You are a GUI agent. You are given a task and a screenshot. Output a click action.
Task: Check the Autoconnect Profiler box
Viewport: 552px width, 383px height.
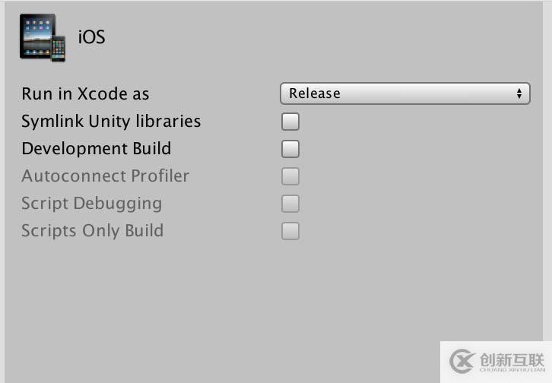[290, 176]
